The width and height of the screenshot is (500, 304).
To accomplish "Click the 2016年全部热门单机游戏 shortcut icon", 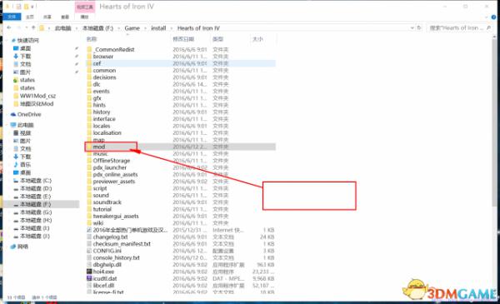I will pyautogui.click(x=89, y=230).
